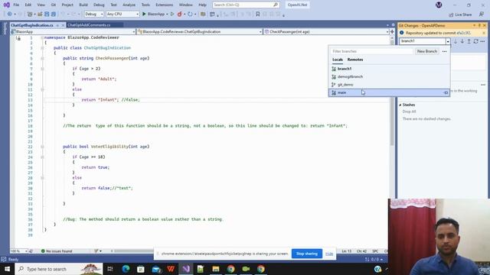Click the Open File folder toolbar icon
490x275 pixels.
[x=40, y=14]
